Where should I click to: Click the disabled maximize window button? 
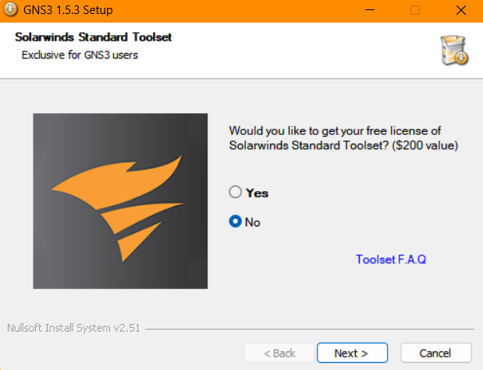coord(415,10)
